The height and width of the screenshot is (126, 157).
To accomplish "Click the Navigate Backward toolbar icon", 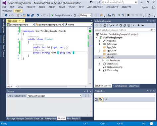I will coord(6,15).
